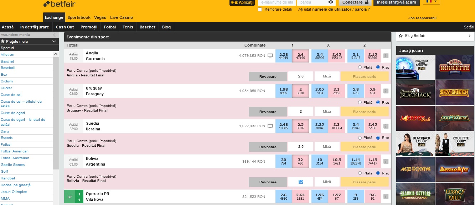Select Plată radio for the Anglia bet

pyautogui.click(x=360, y=67)
